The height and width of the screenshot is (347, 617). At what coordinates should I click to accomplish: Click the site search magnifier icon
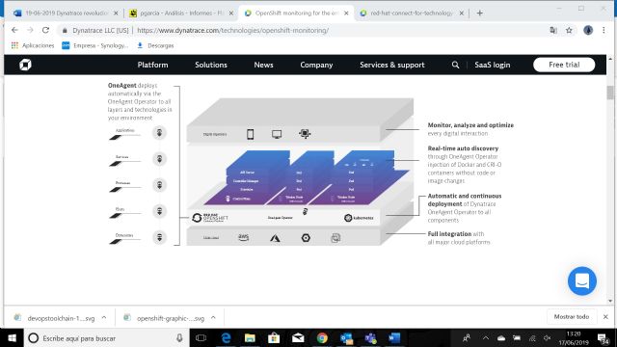455,65
